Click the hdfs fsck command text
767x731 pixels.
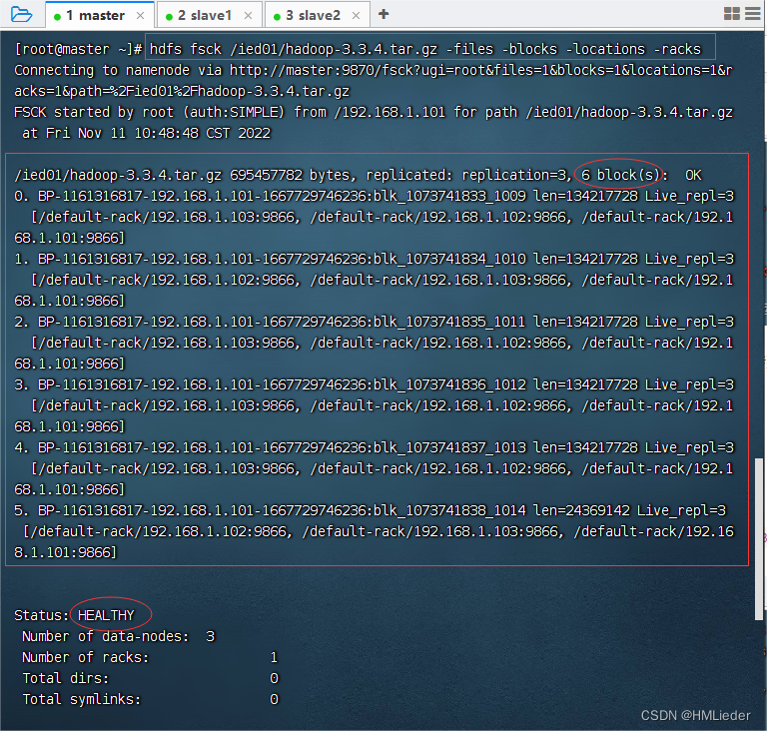point(425,49)
